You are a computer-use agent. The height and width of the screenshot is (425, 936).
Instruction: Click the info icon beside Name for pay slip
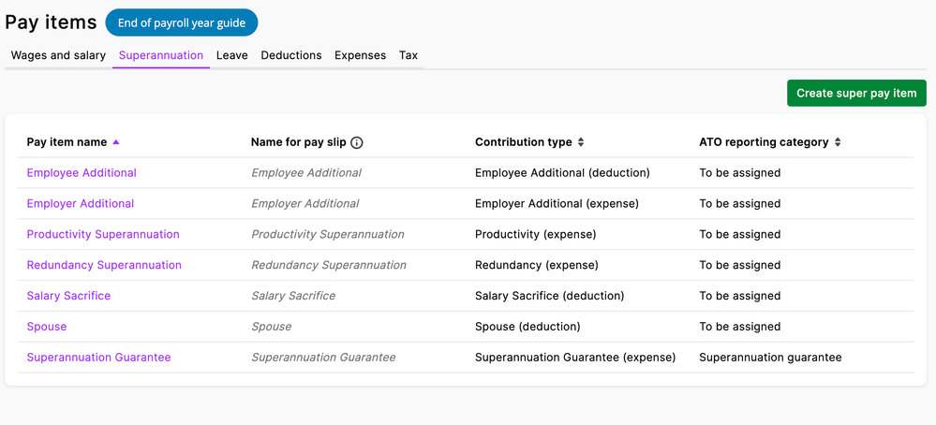click(x=357, y=143)
